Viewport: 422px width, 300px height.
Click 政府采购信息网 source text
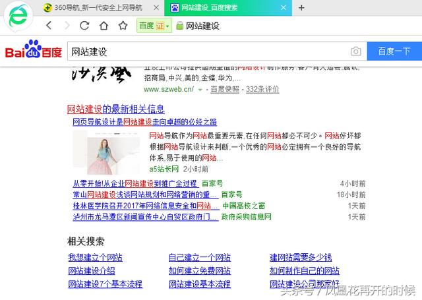(x=246, y=217)
